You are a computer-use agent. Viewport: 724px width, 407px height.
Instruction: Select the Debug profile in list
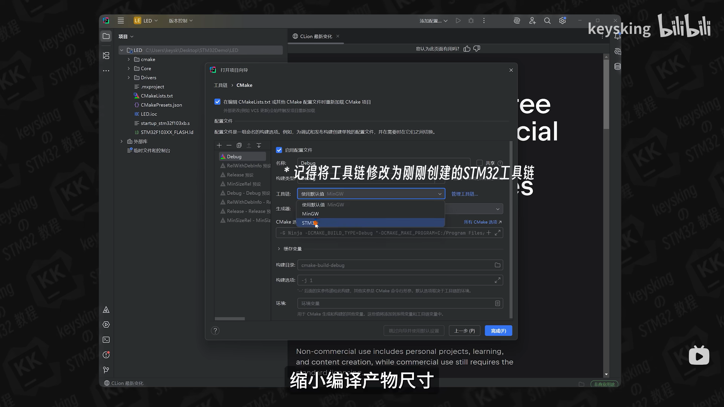point(242,157)
